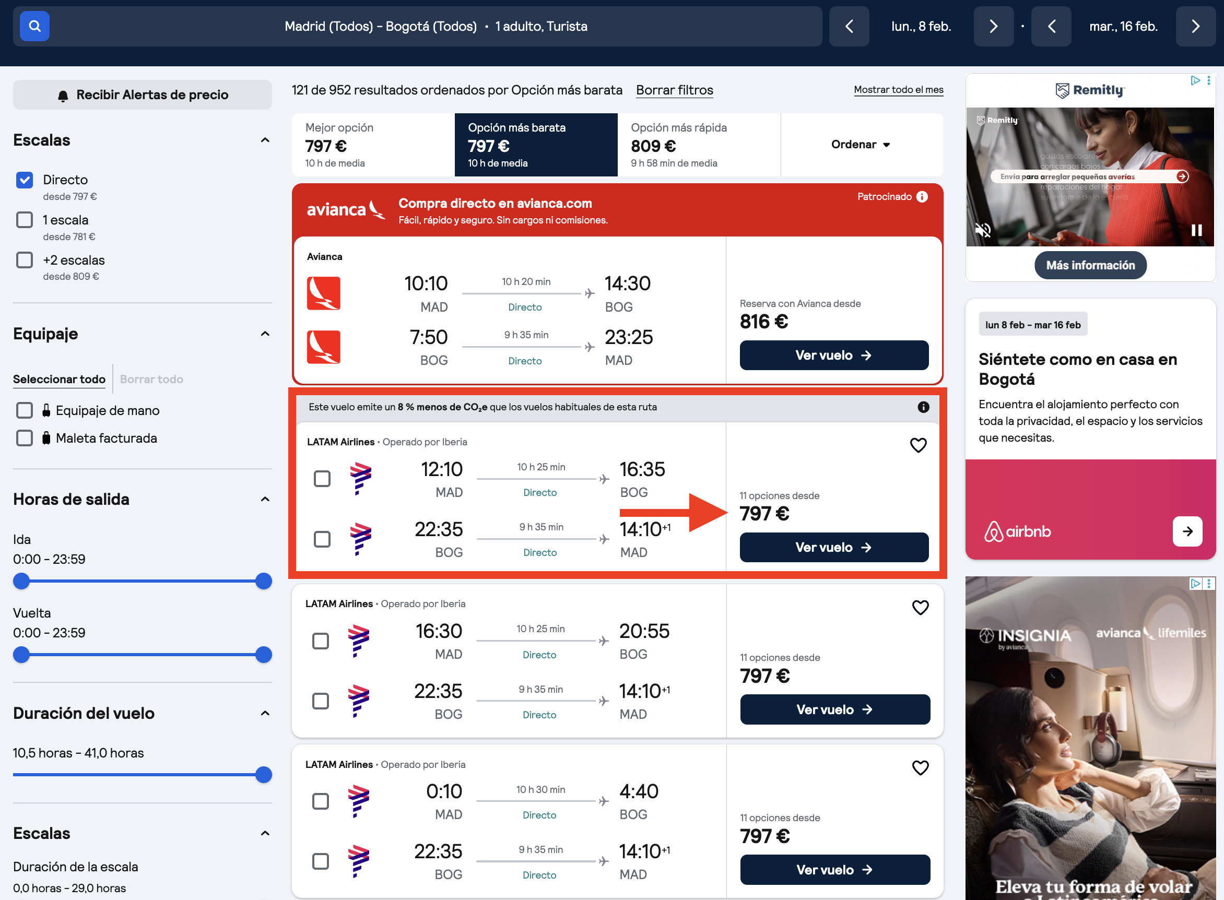Click the Duración del vuelo slider handle
Screen dimensions: 1224x900
(264, 775)
